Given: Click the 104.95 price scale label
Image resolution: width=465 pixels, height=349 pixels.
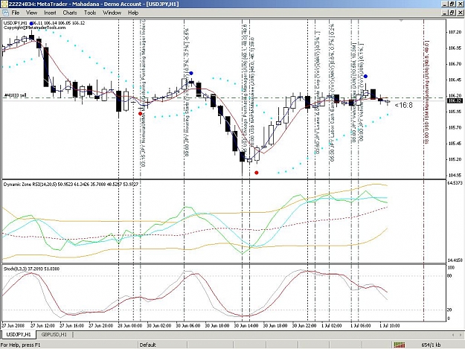Looking at the screenshot, I should click(x=455, y=175).
